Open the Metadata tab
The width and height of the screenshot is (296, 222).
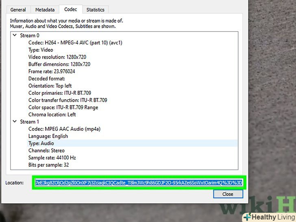click(45, 10)
